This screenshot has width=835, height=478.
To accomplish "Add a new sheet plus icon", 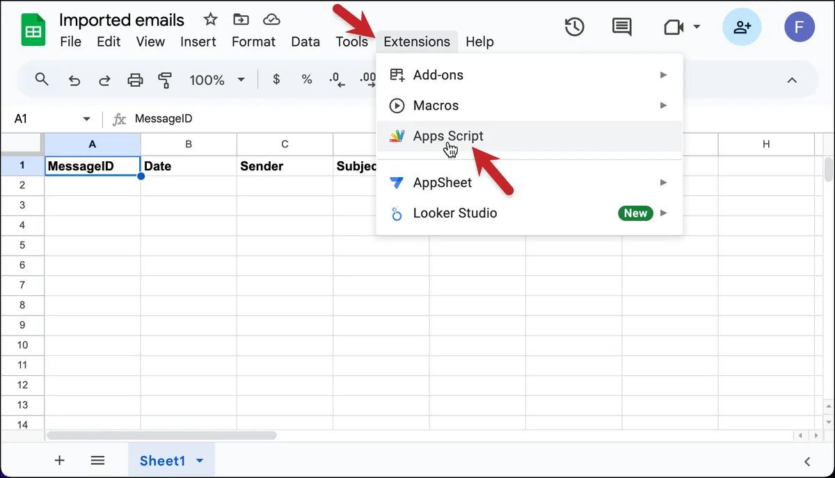I will 60,460.
